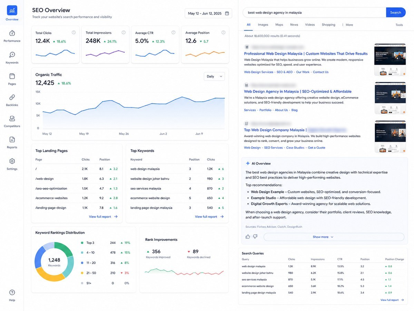Open the May 12 – Jun 12, 2025 date picker
Screen dimensions: 414x311
coord(208,13)
